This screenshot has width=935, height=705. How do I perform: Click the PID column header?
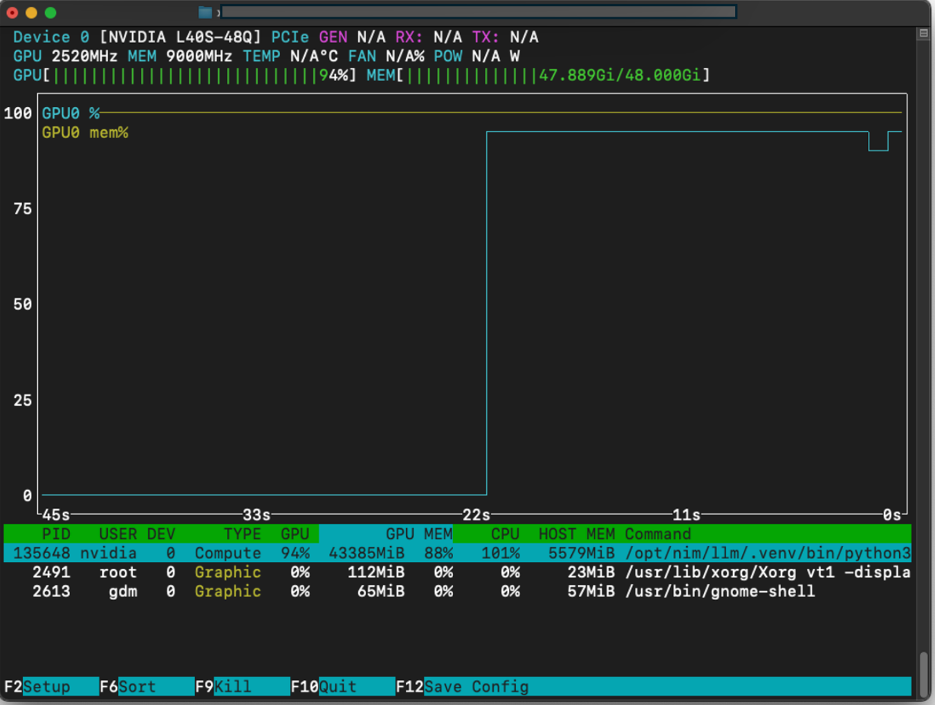56,534
